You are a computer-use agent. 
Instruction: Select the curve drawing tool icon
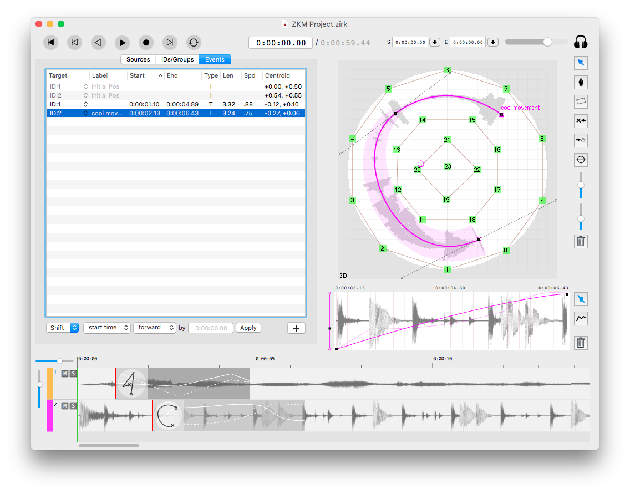click(x=581, y=318)
